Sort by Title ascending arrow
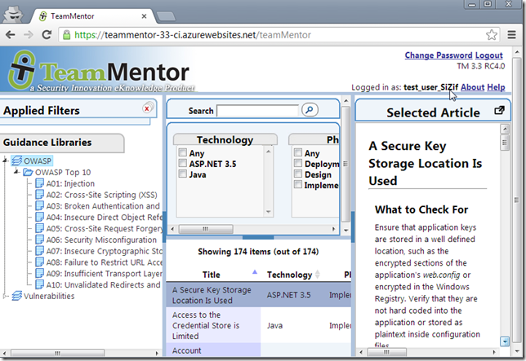 click(x=255, y=271)
